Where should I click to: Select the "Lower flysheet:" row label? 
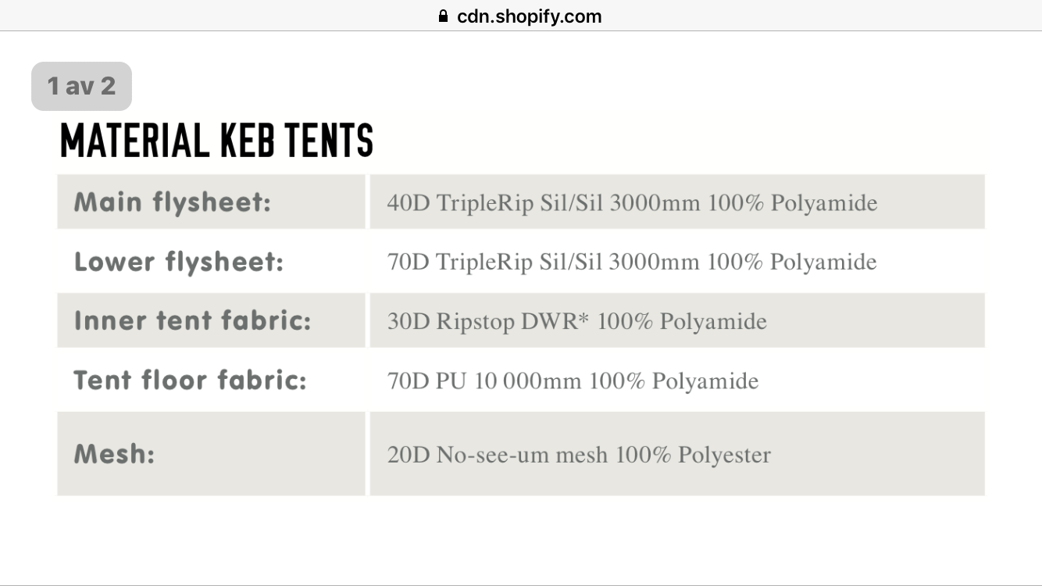click(179, 262)
